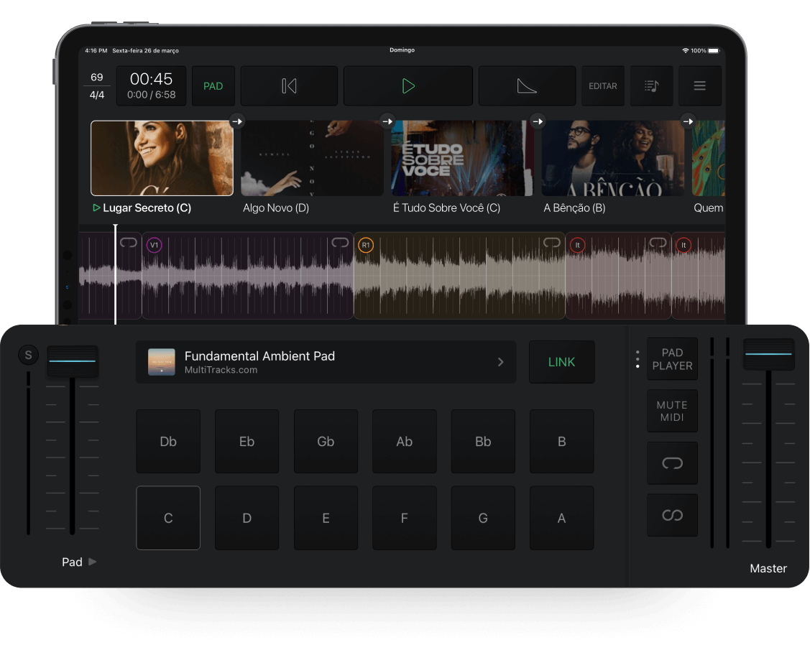810x650 pixels.
Task: Adjust the Master volume fader
Action: tap(768, 354)
